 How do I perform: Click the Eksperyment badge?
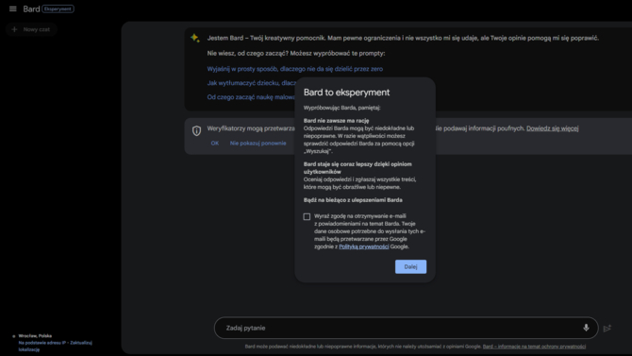(x=58, y=8)
